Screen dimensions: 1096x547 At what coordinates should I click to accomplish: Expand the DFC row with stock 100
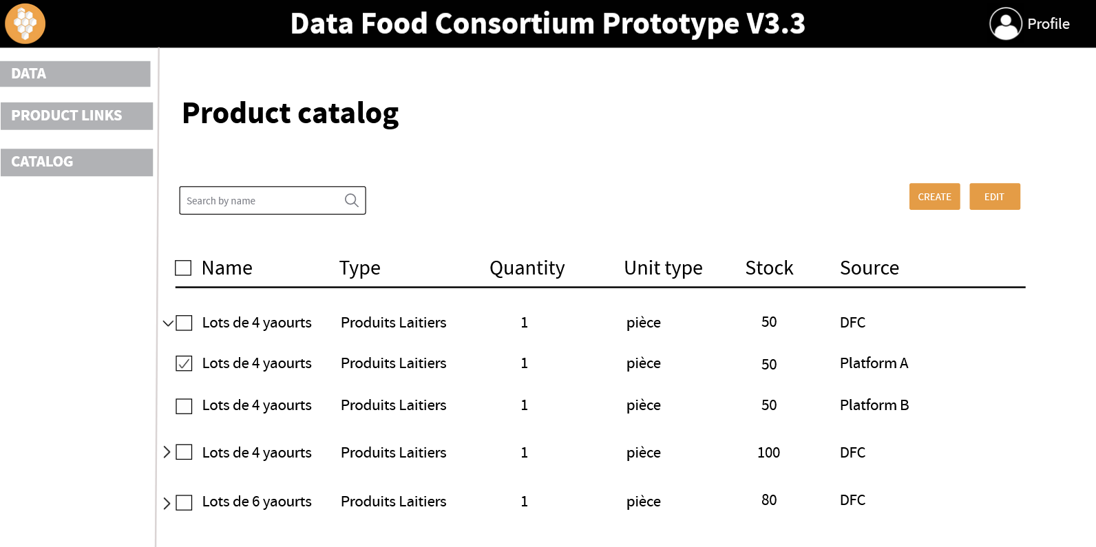(x=167, y=452)
